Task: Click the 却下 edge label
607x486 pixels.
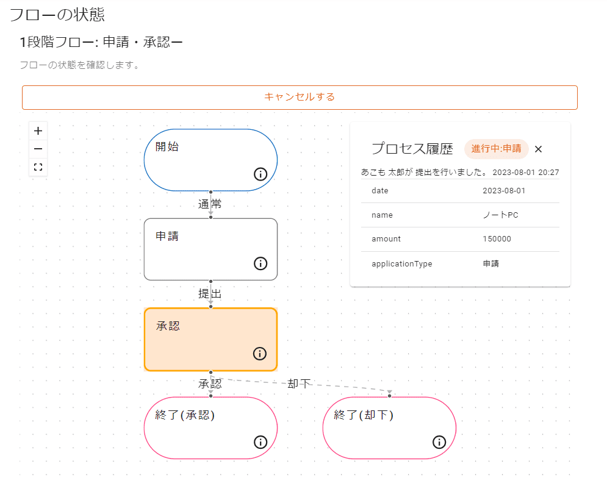Action: coord(299,384)
